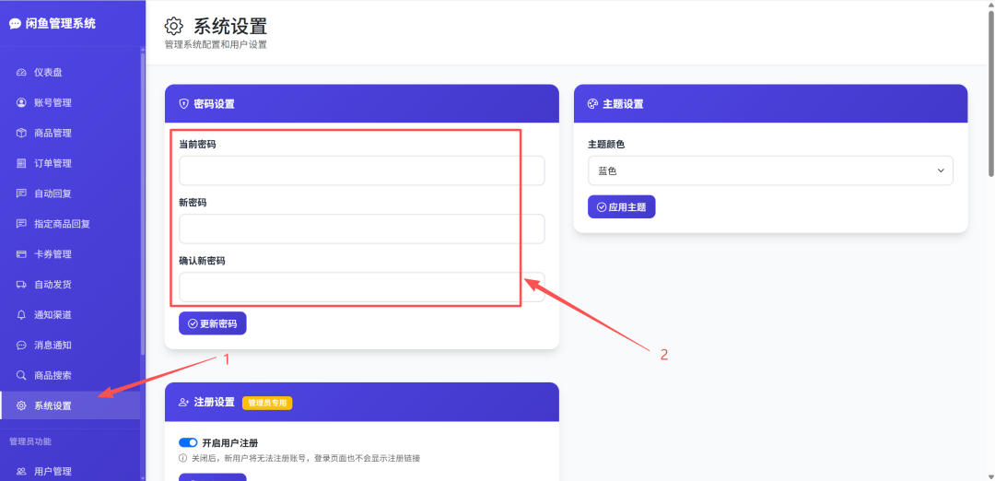The height and width of the screenshot is (481, 995).
Task: Click the 主题颜色 label
Action: point(606,145)
